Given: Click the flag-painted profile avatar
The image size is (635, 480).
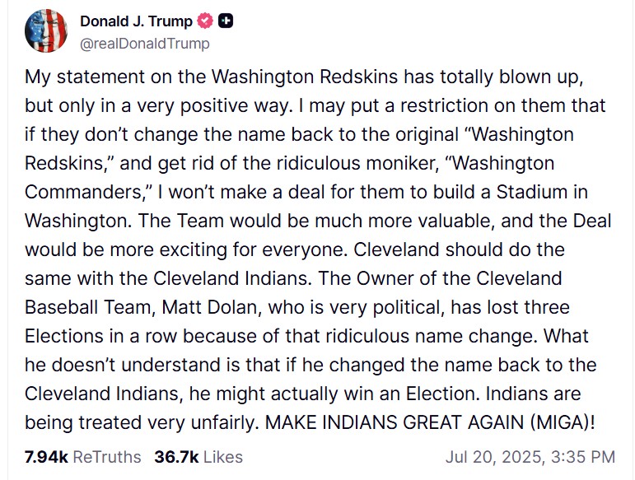Looking at the screenshot, I should [44, 32].
